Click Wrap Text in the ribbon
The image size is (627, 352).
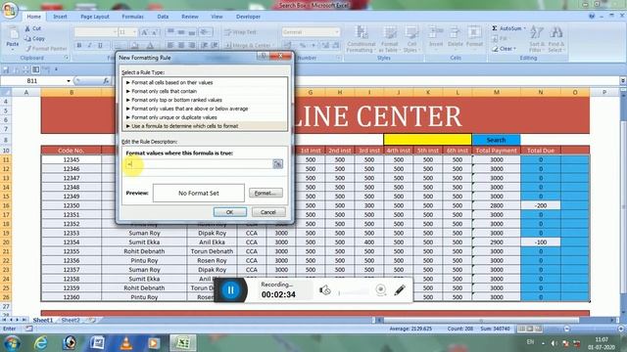241,32
